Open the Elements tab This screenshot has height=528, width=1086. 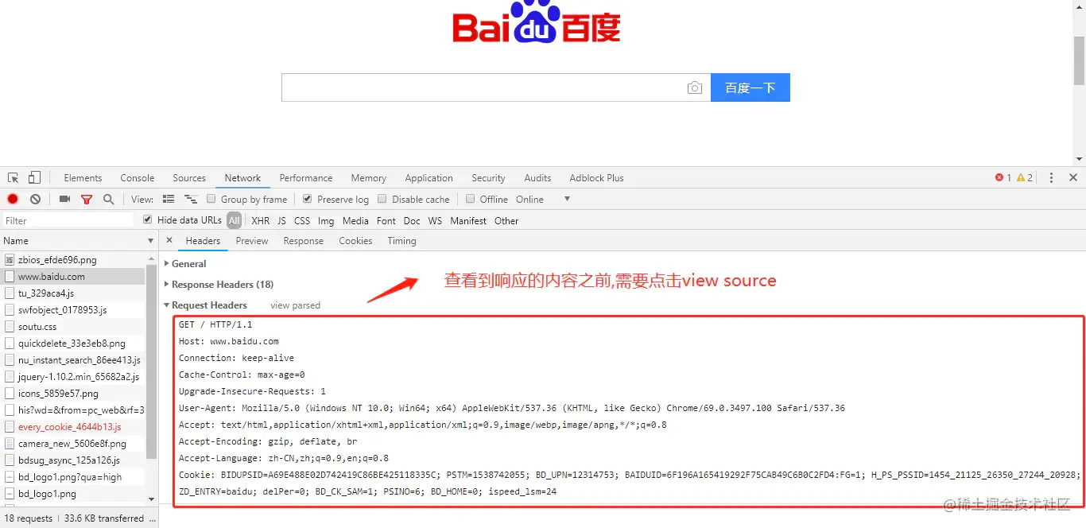click(x=83, y=177)
